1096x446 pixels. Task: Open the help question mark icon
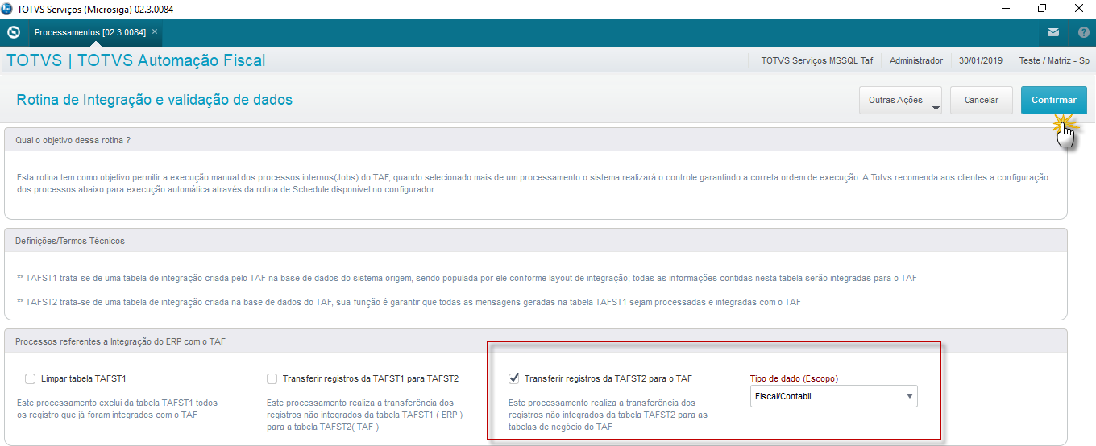coord(1083,33)
